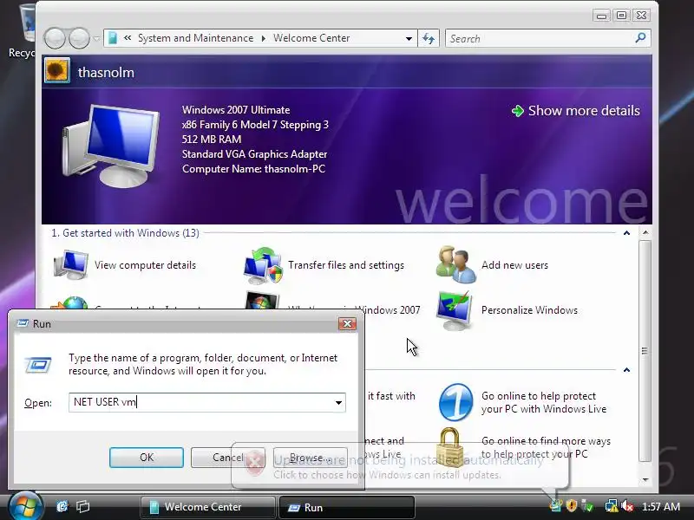Viewport: 694px width, 520px height.
Task: Click the green arrow beside Show more details
Action: [x=517, y=111]
